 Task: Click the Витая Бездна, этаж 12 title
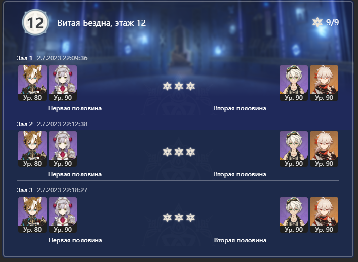(x=102, y=23)
